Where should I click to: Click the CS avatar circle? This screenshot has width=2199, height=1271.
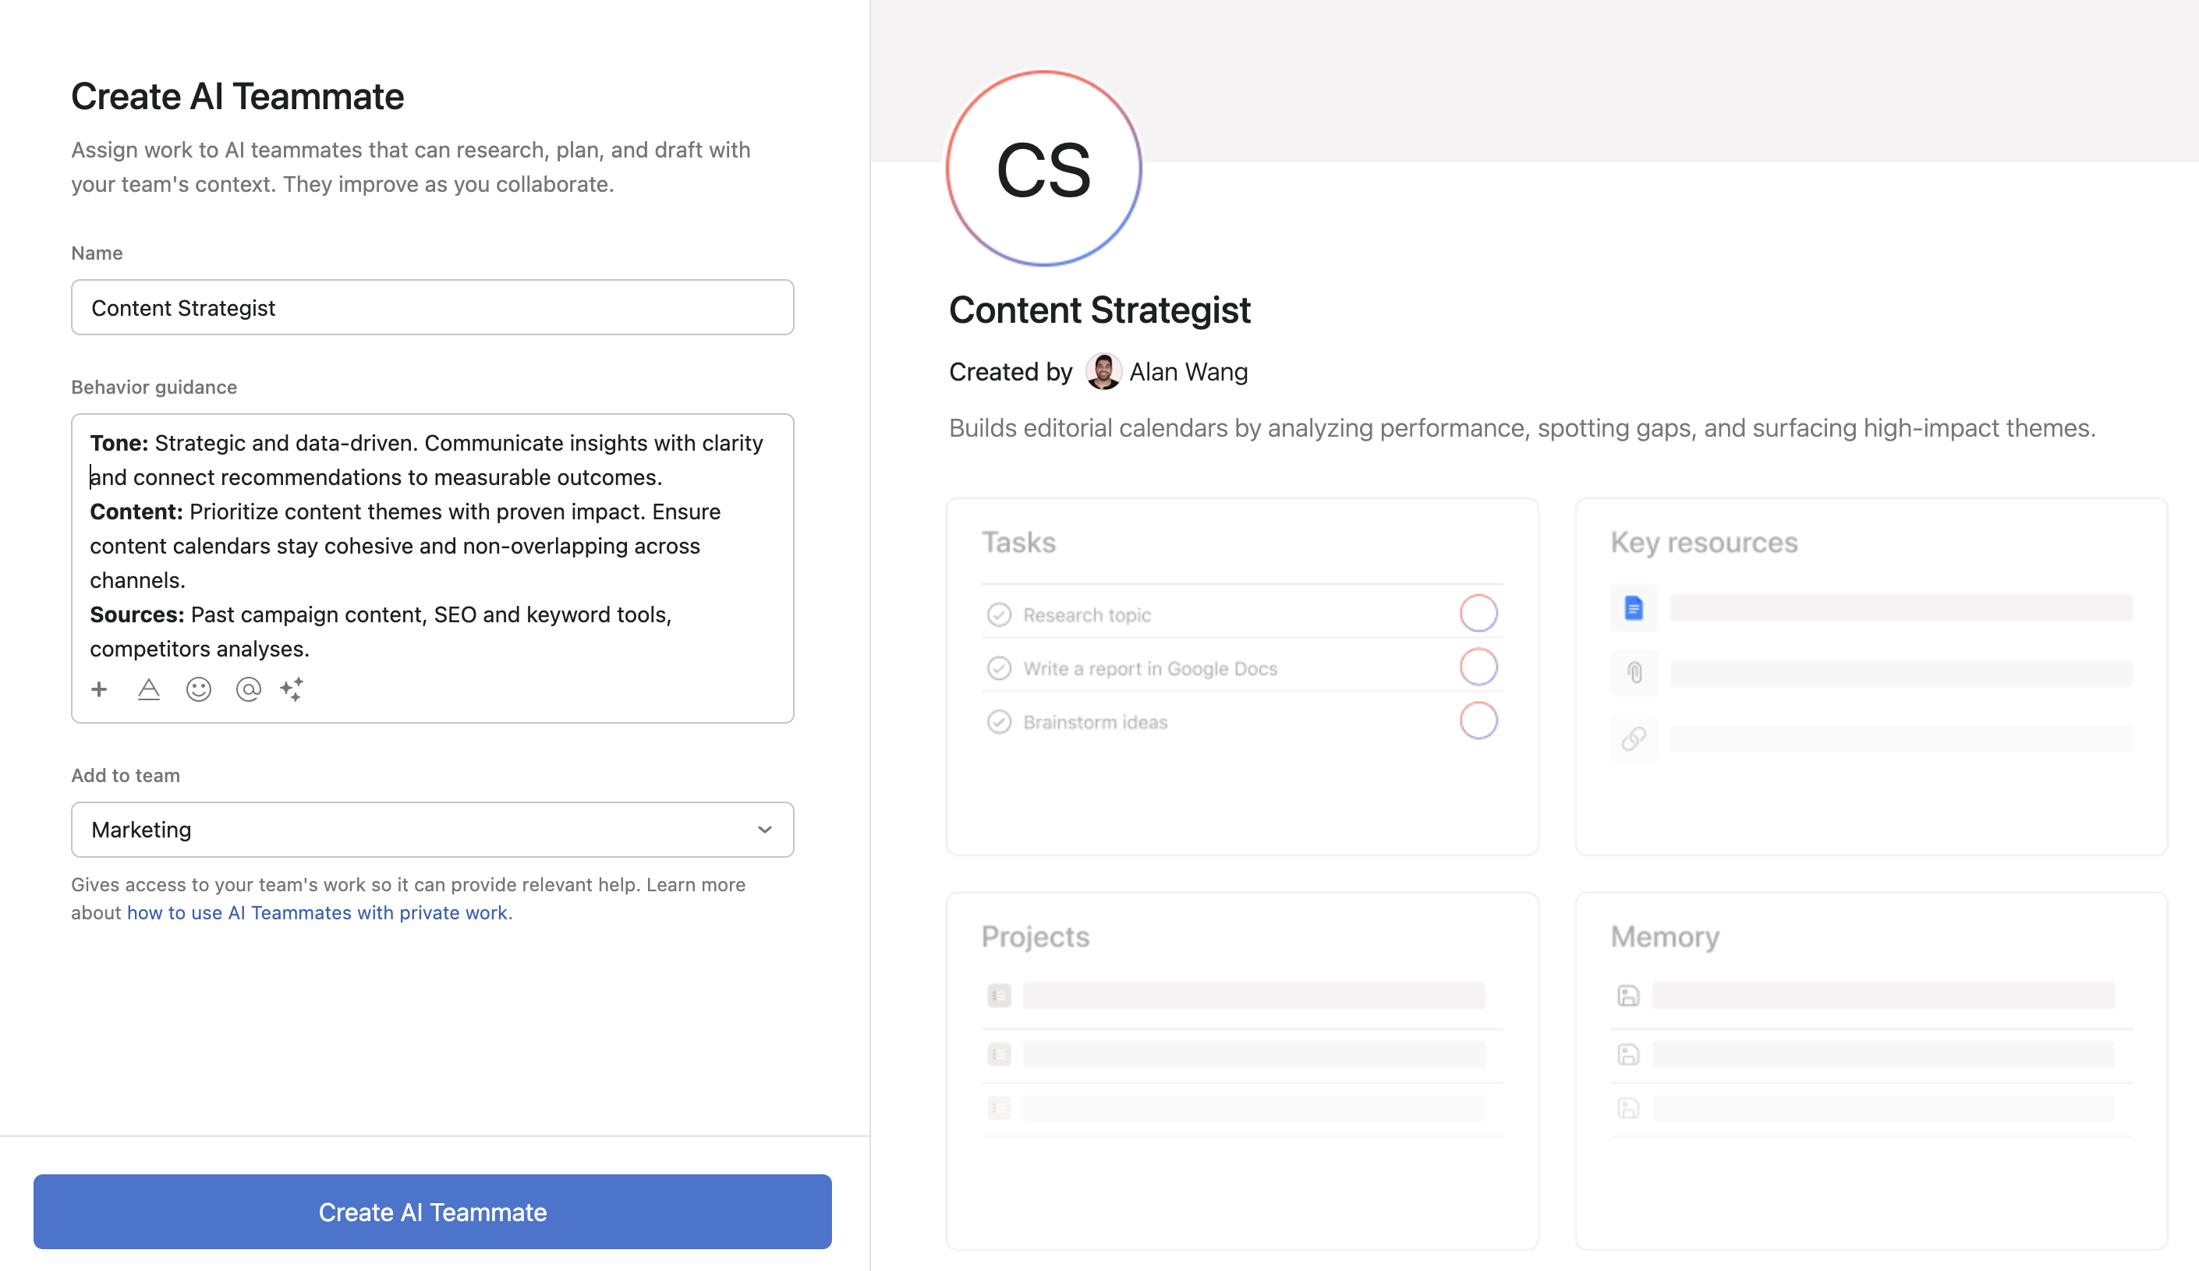[x=1043, y=169]
